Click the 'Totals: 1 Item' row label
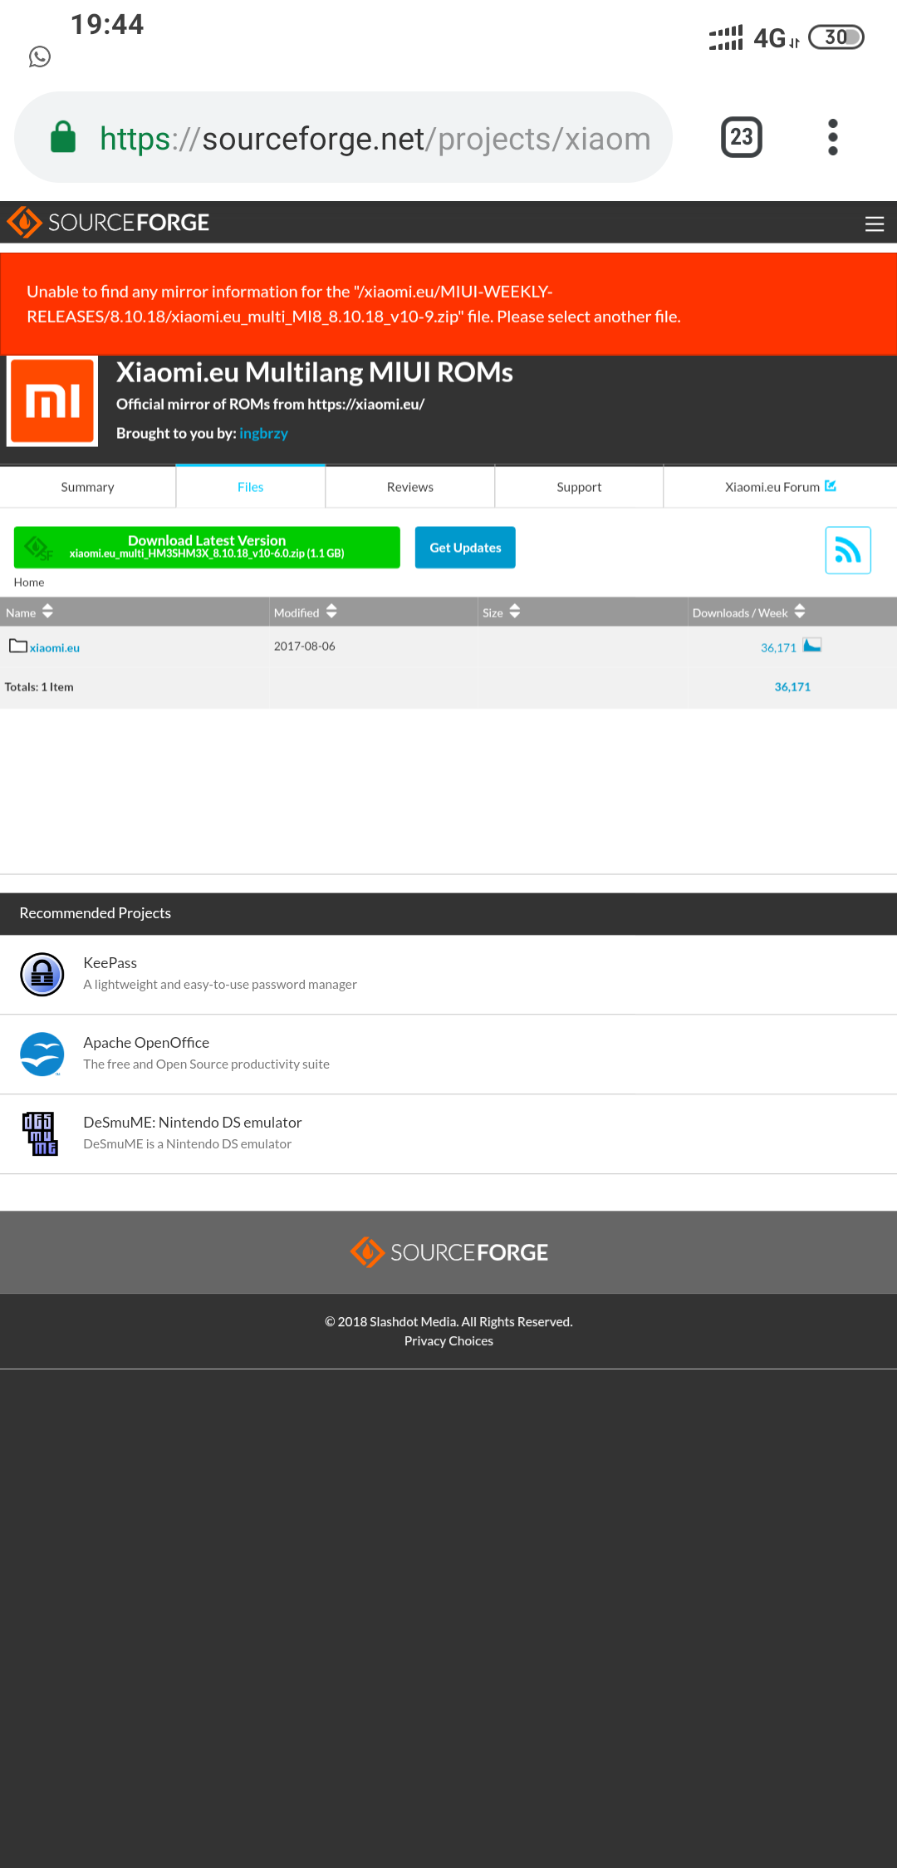 [39, 686]
